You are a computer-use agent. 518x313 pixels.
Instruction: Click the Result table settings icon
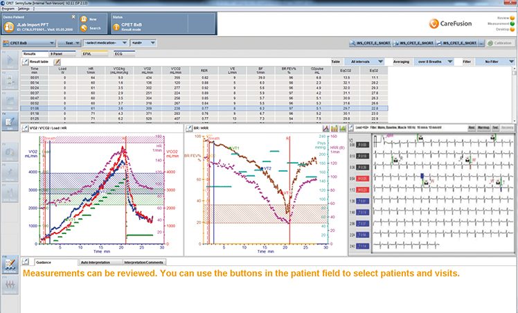pos(25,62)
